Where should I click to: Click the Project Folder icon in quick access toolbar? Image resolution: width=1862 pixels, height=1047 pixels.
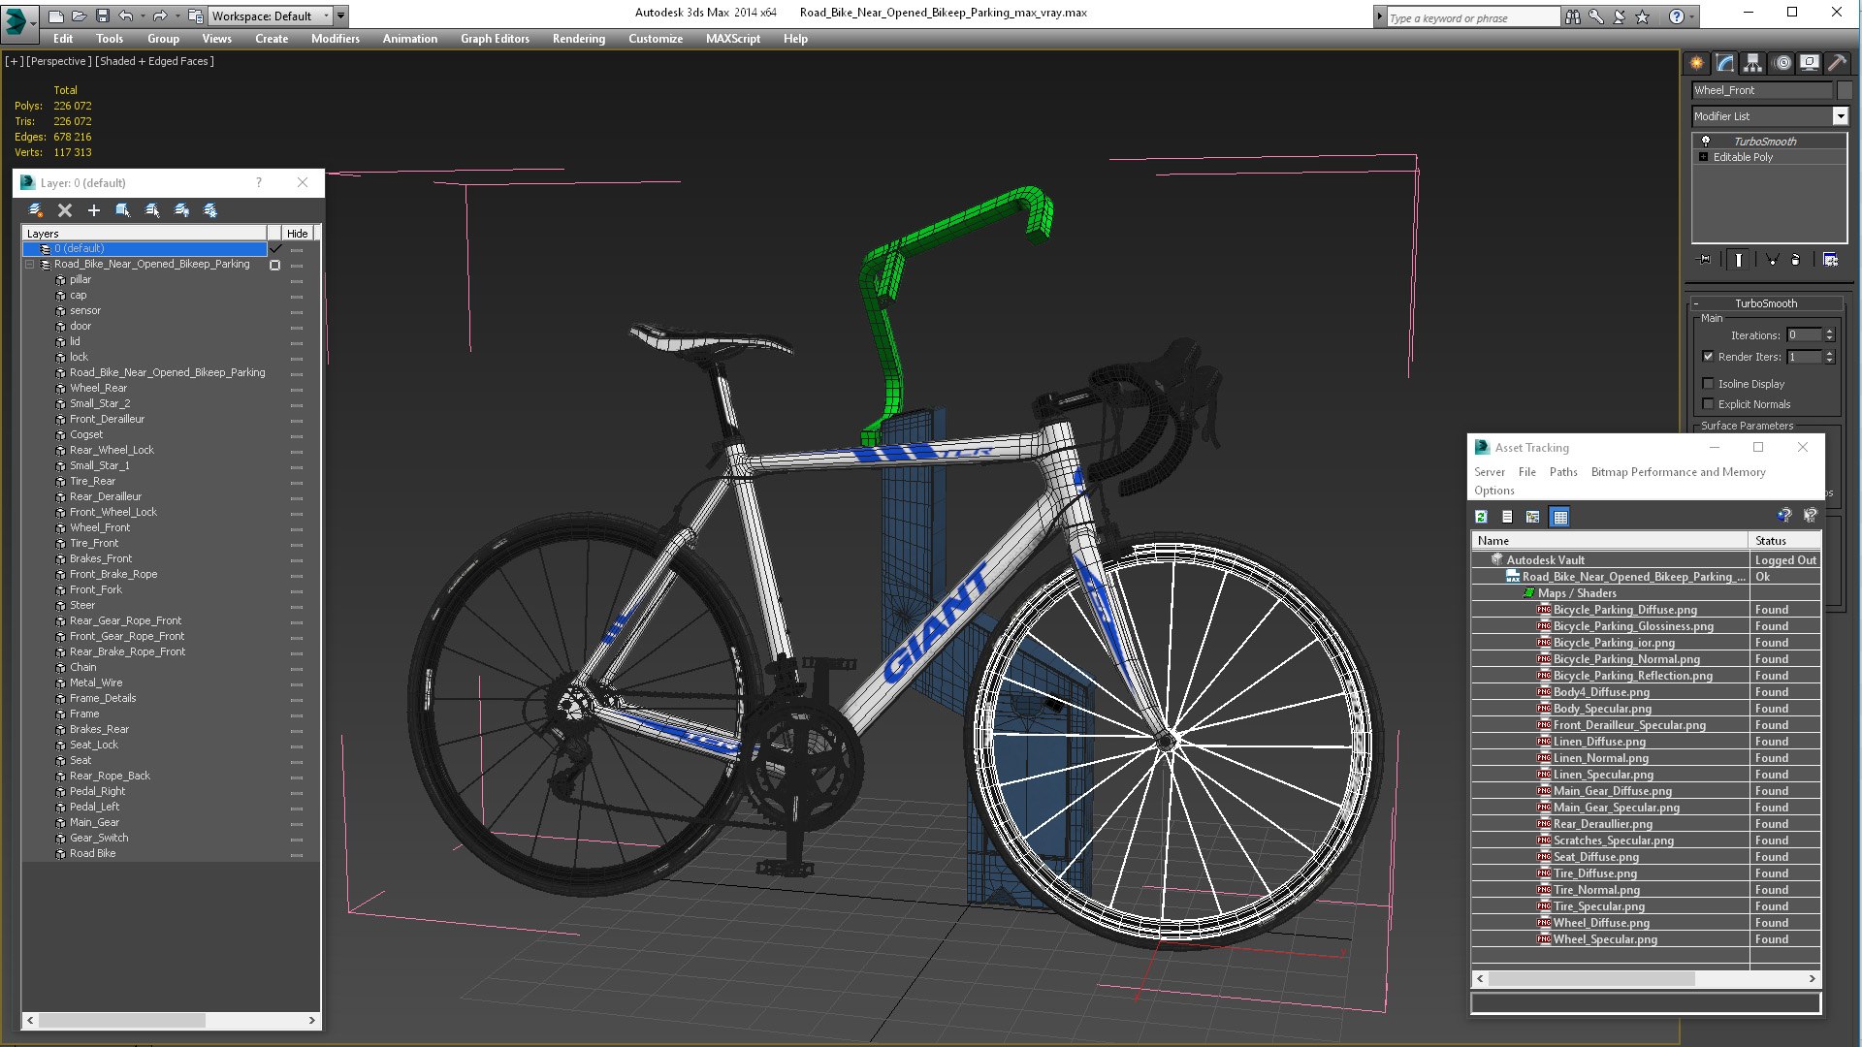click(x=196, y=16)
